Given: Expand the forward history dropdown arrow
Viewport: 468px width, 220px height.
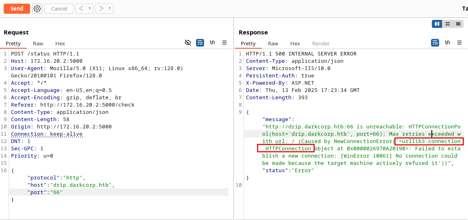Looking at the screenshot, I should pos(110,9).
